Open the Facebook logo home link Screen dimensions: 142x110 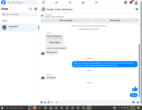tap(3, 3)
